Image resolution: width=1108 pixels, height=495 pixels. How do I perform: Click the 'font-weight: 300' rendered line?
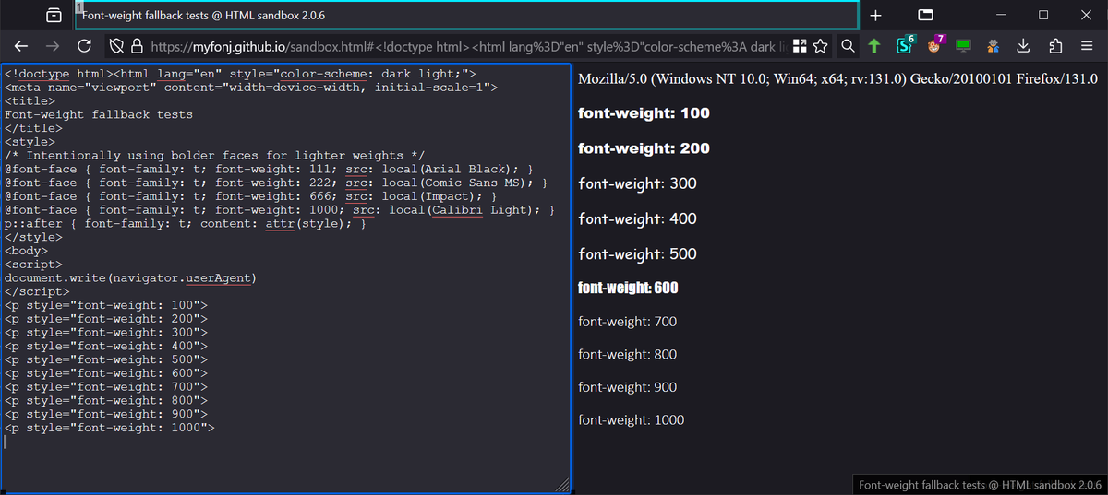click(637, 183)
